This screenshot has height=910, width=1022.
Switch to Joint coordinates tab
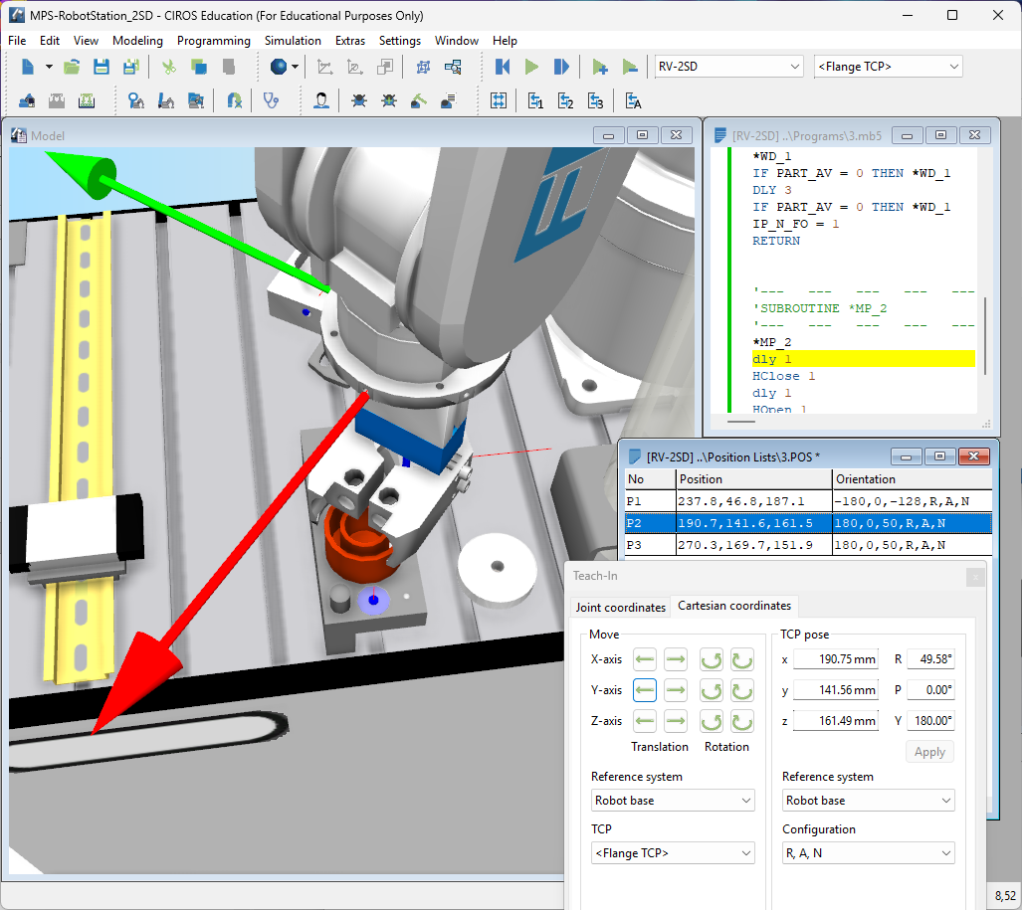620,607
